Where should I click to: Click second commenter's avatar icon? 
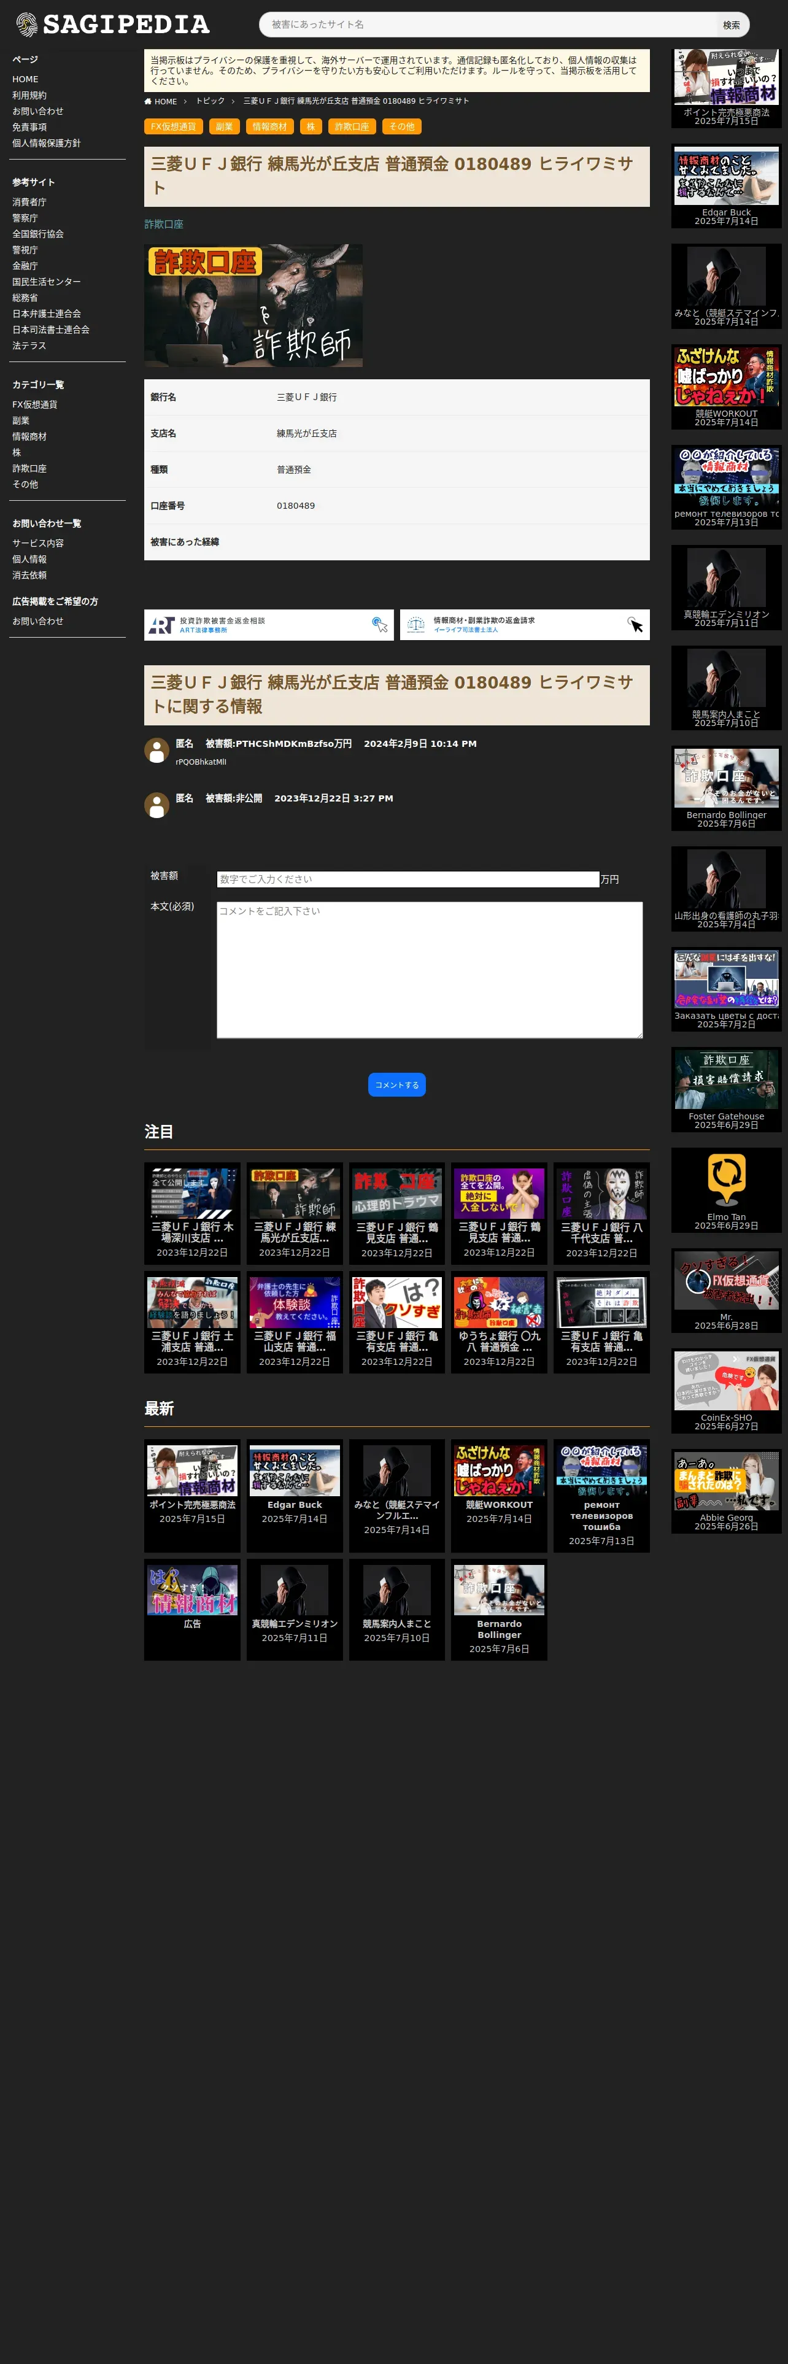click(x=157, y=805)
